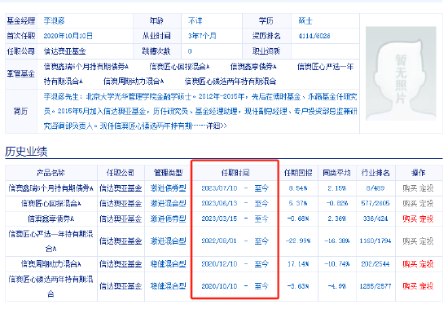Select seniority rank 4114/6026
Screen dimensions: 448x309
tap(314, 36)
